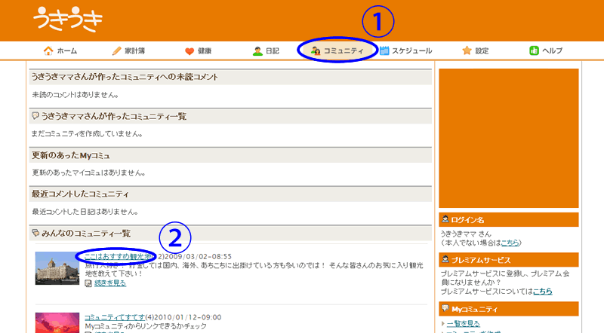The image size is (604, 333).
Task: Click the green icon for ヘルプ
Action: [534, 50]
